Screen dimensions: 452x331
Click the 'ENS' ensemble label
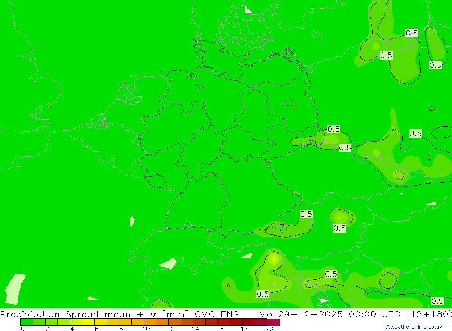[x=230, y=314]
